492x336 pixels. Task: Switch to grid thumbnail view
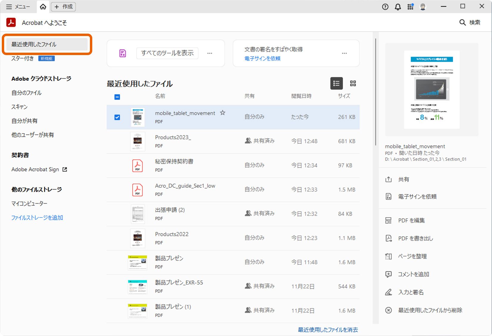(x=353, y=83)
